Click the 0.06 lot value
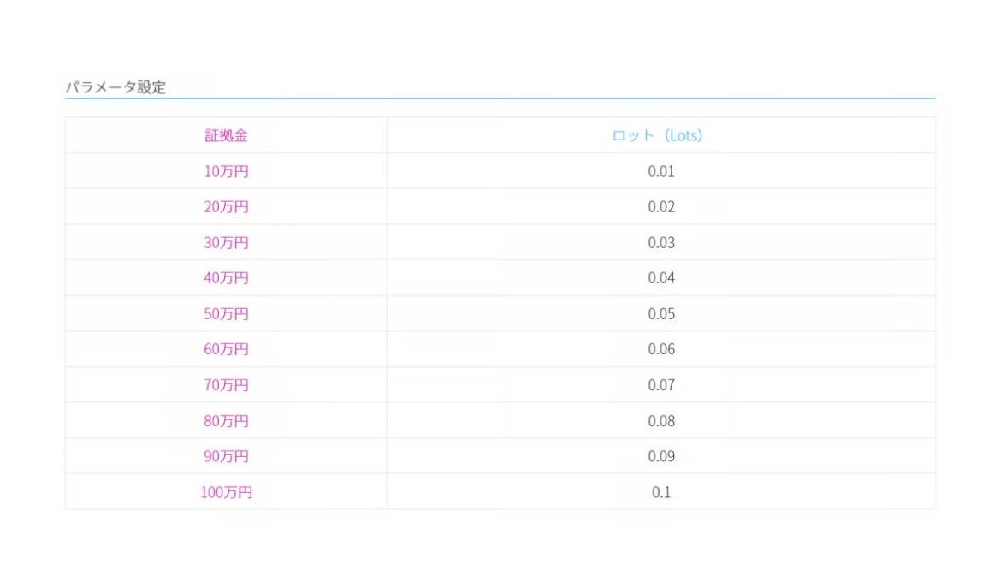 point(660,349)
